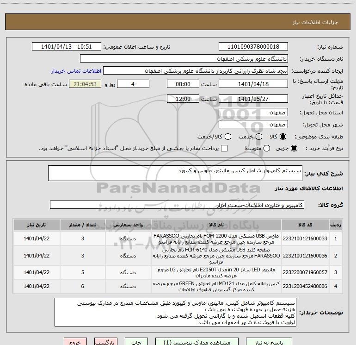Screen dimensions: 356x345
Task: Click the استان محل تحویل field اصفهان
Action: point(253,113)
